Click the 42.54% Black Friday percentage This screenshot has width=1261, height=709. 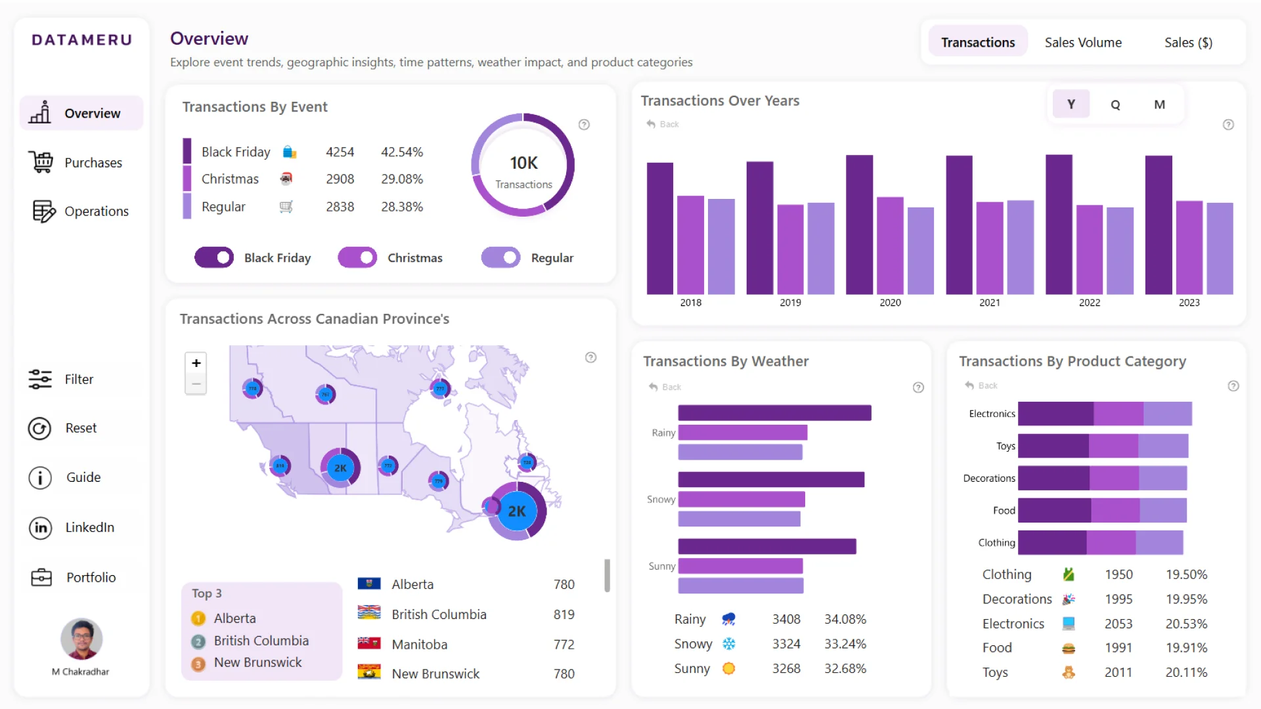click(x=402, y=152)
